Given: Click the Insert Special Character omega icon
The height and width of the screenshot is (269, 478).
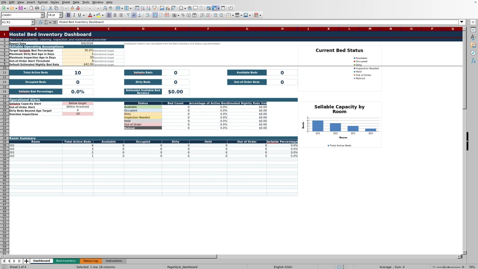Looking at the screenshot, I should point(181,8).
